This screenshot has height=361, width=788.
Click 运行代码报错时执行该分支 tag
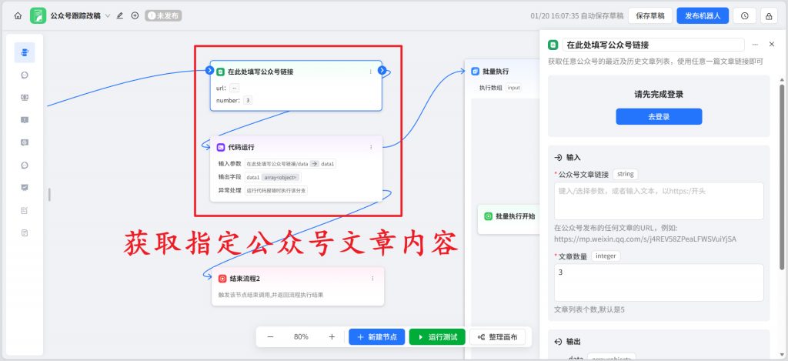(x=276, y=191)
